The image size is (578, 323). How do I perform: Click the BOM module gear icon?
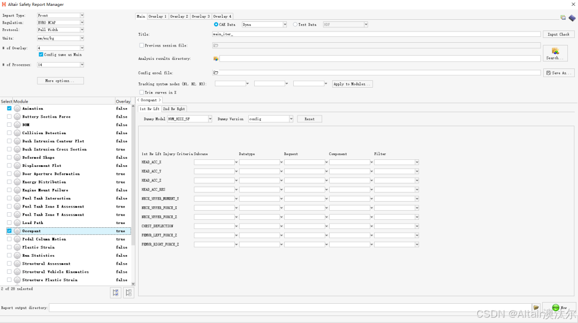[17, 125]
